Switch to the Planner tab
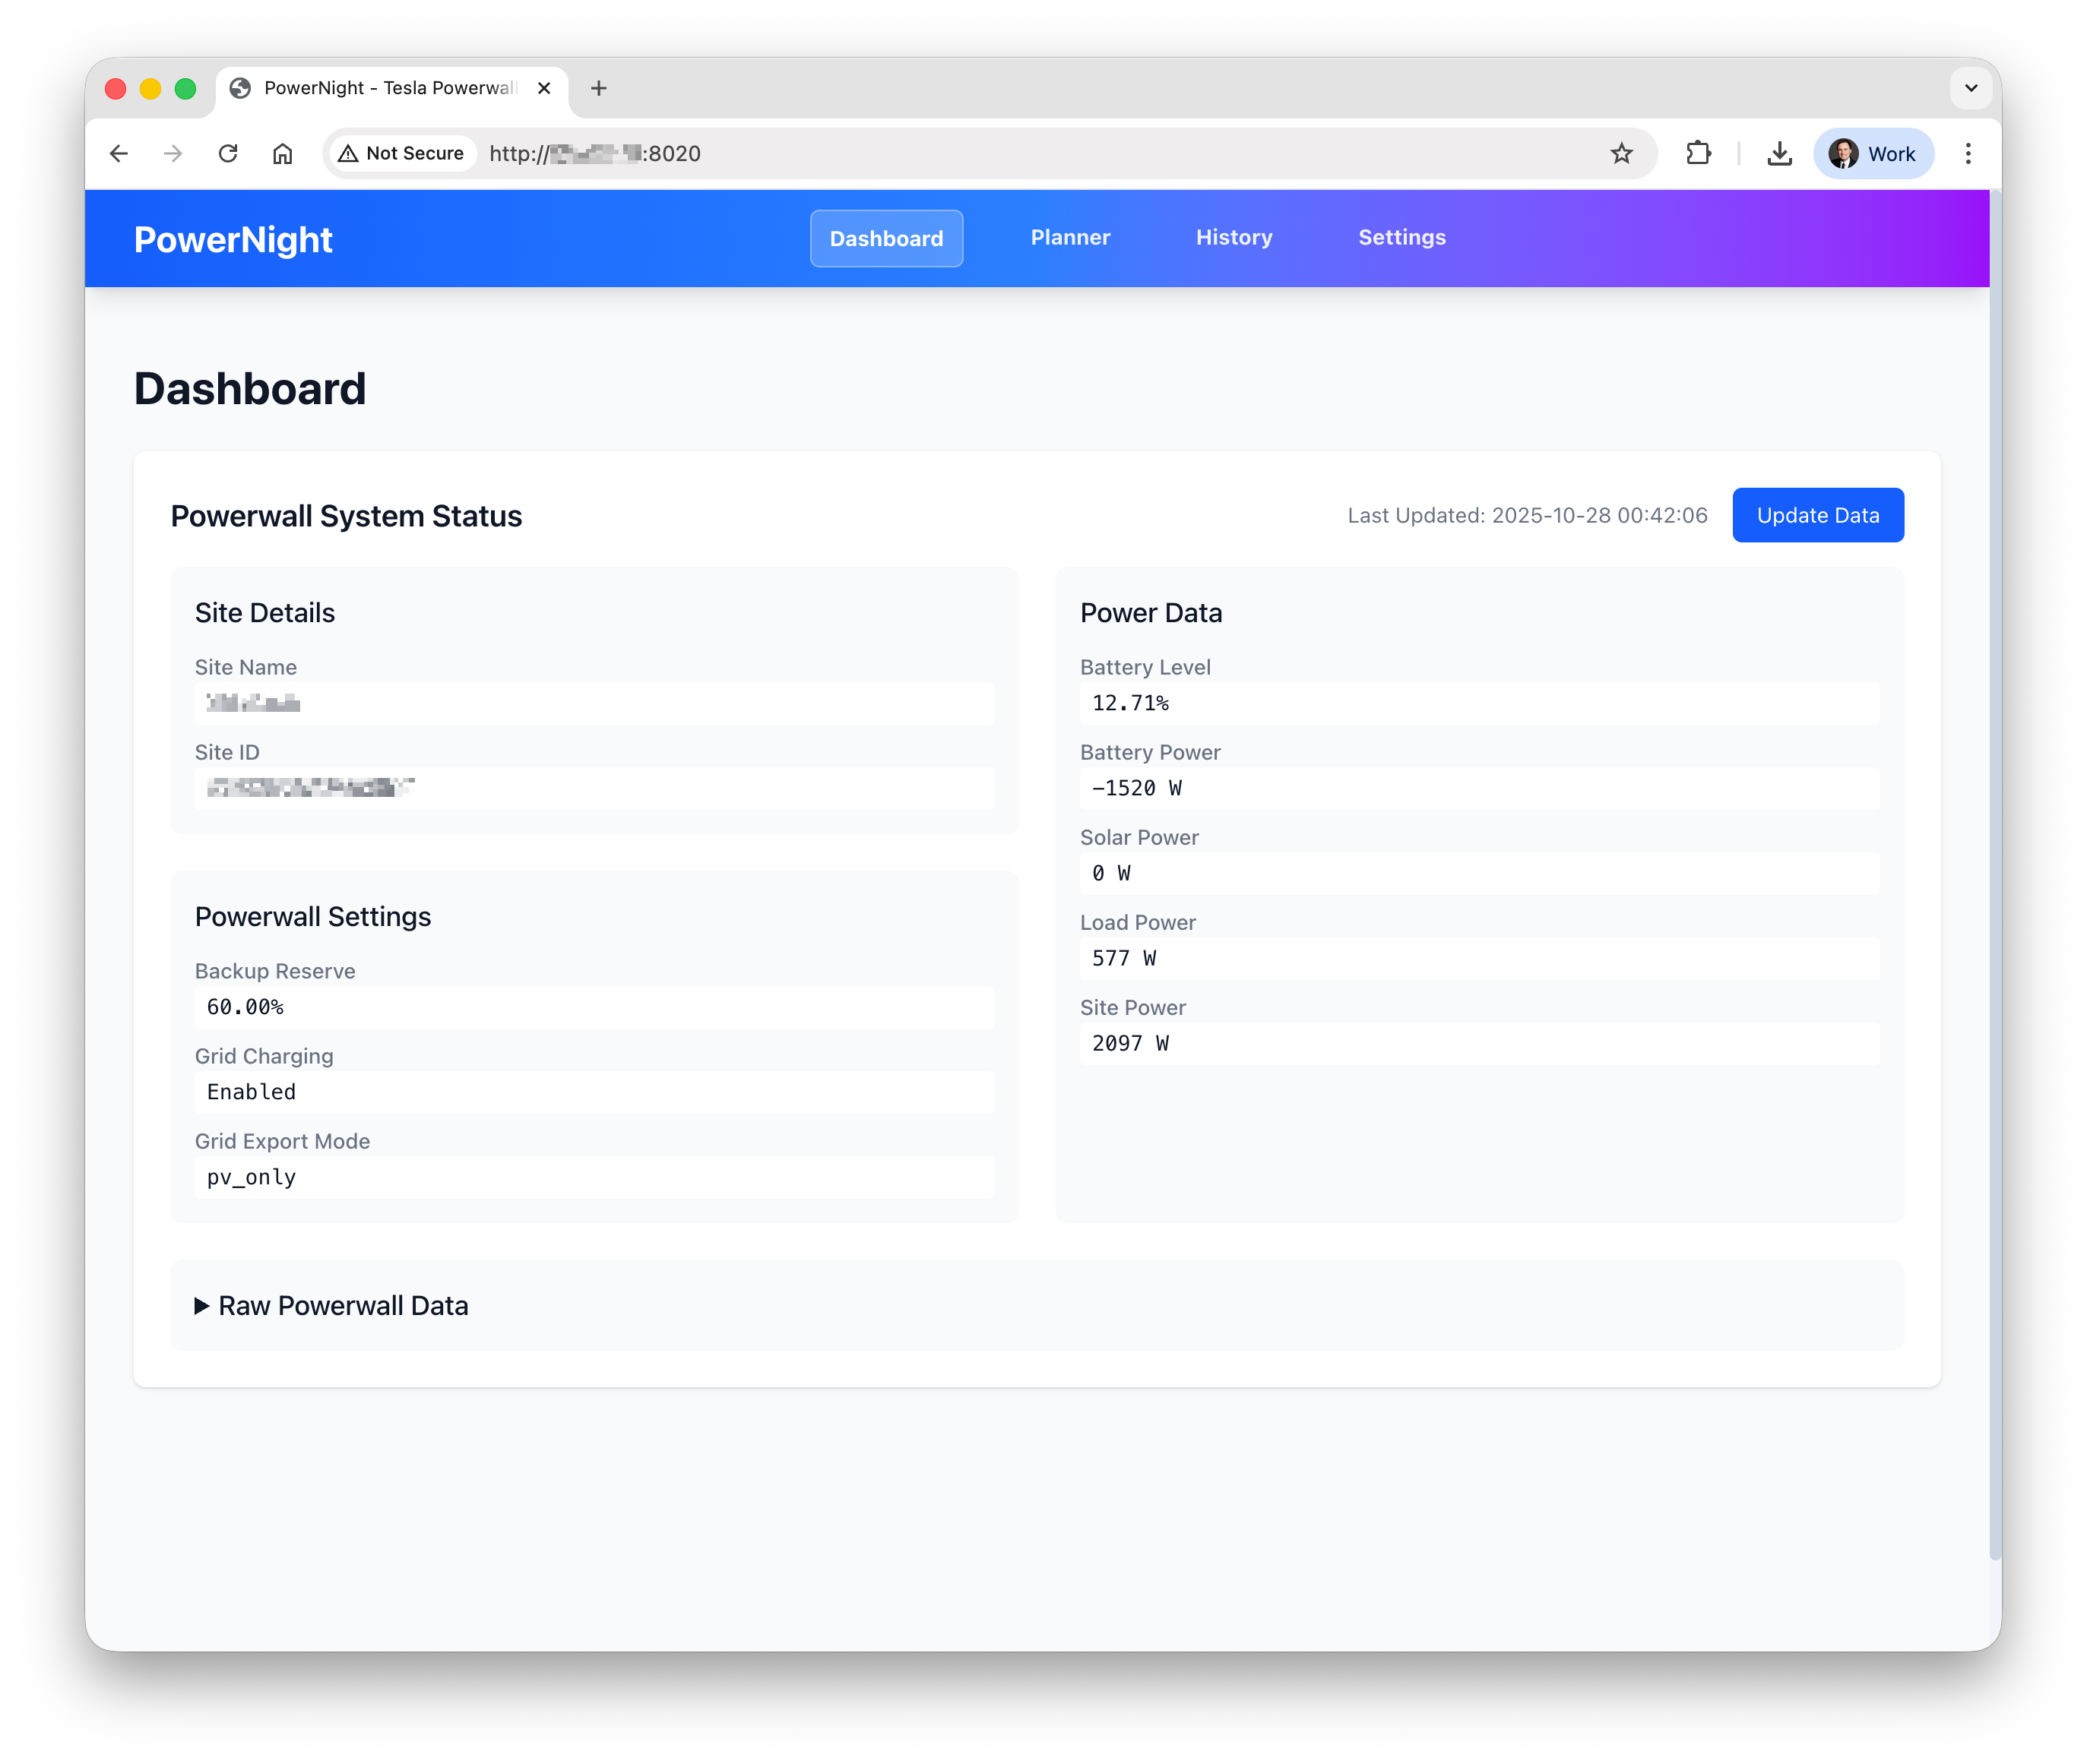Viewport: 2087px width, 1764px height. pos(1069,237)
